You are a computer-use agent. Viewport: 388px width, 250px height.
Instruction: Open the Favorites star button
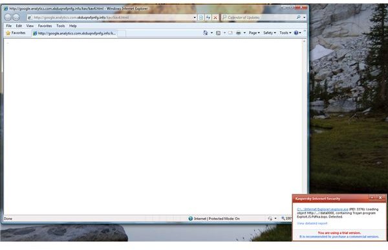pyautogui.click(x=16, y=33)
